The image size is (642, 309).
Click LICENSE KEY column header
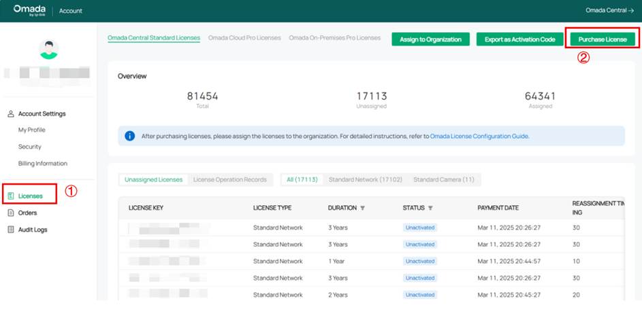(146, 208)
